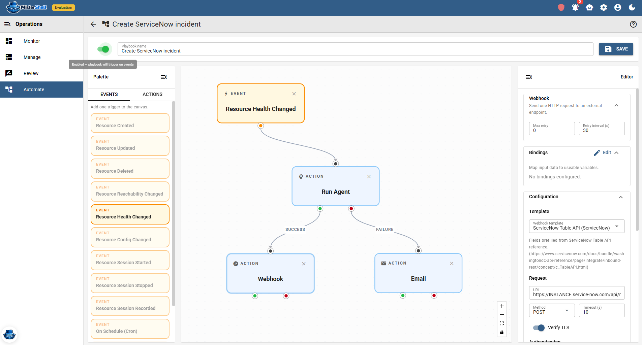Remove the Resource Health Changed event node
The image size is (642, 345).
(x=294, y=94)
